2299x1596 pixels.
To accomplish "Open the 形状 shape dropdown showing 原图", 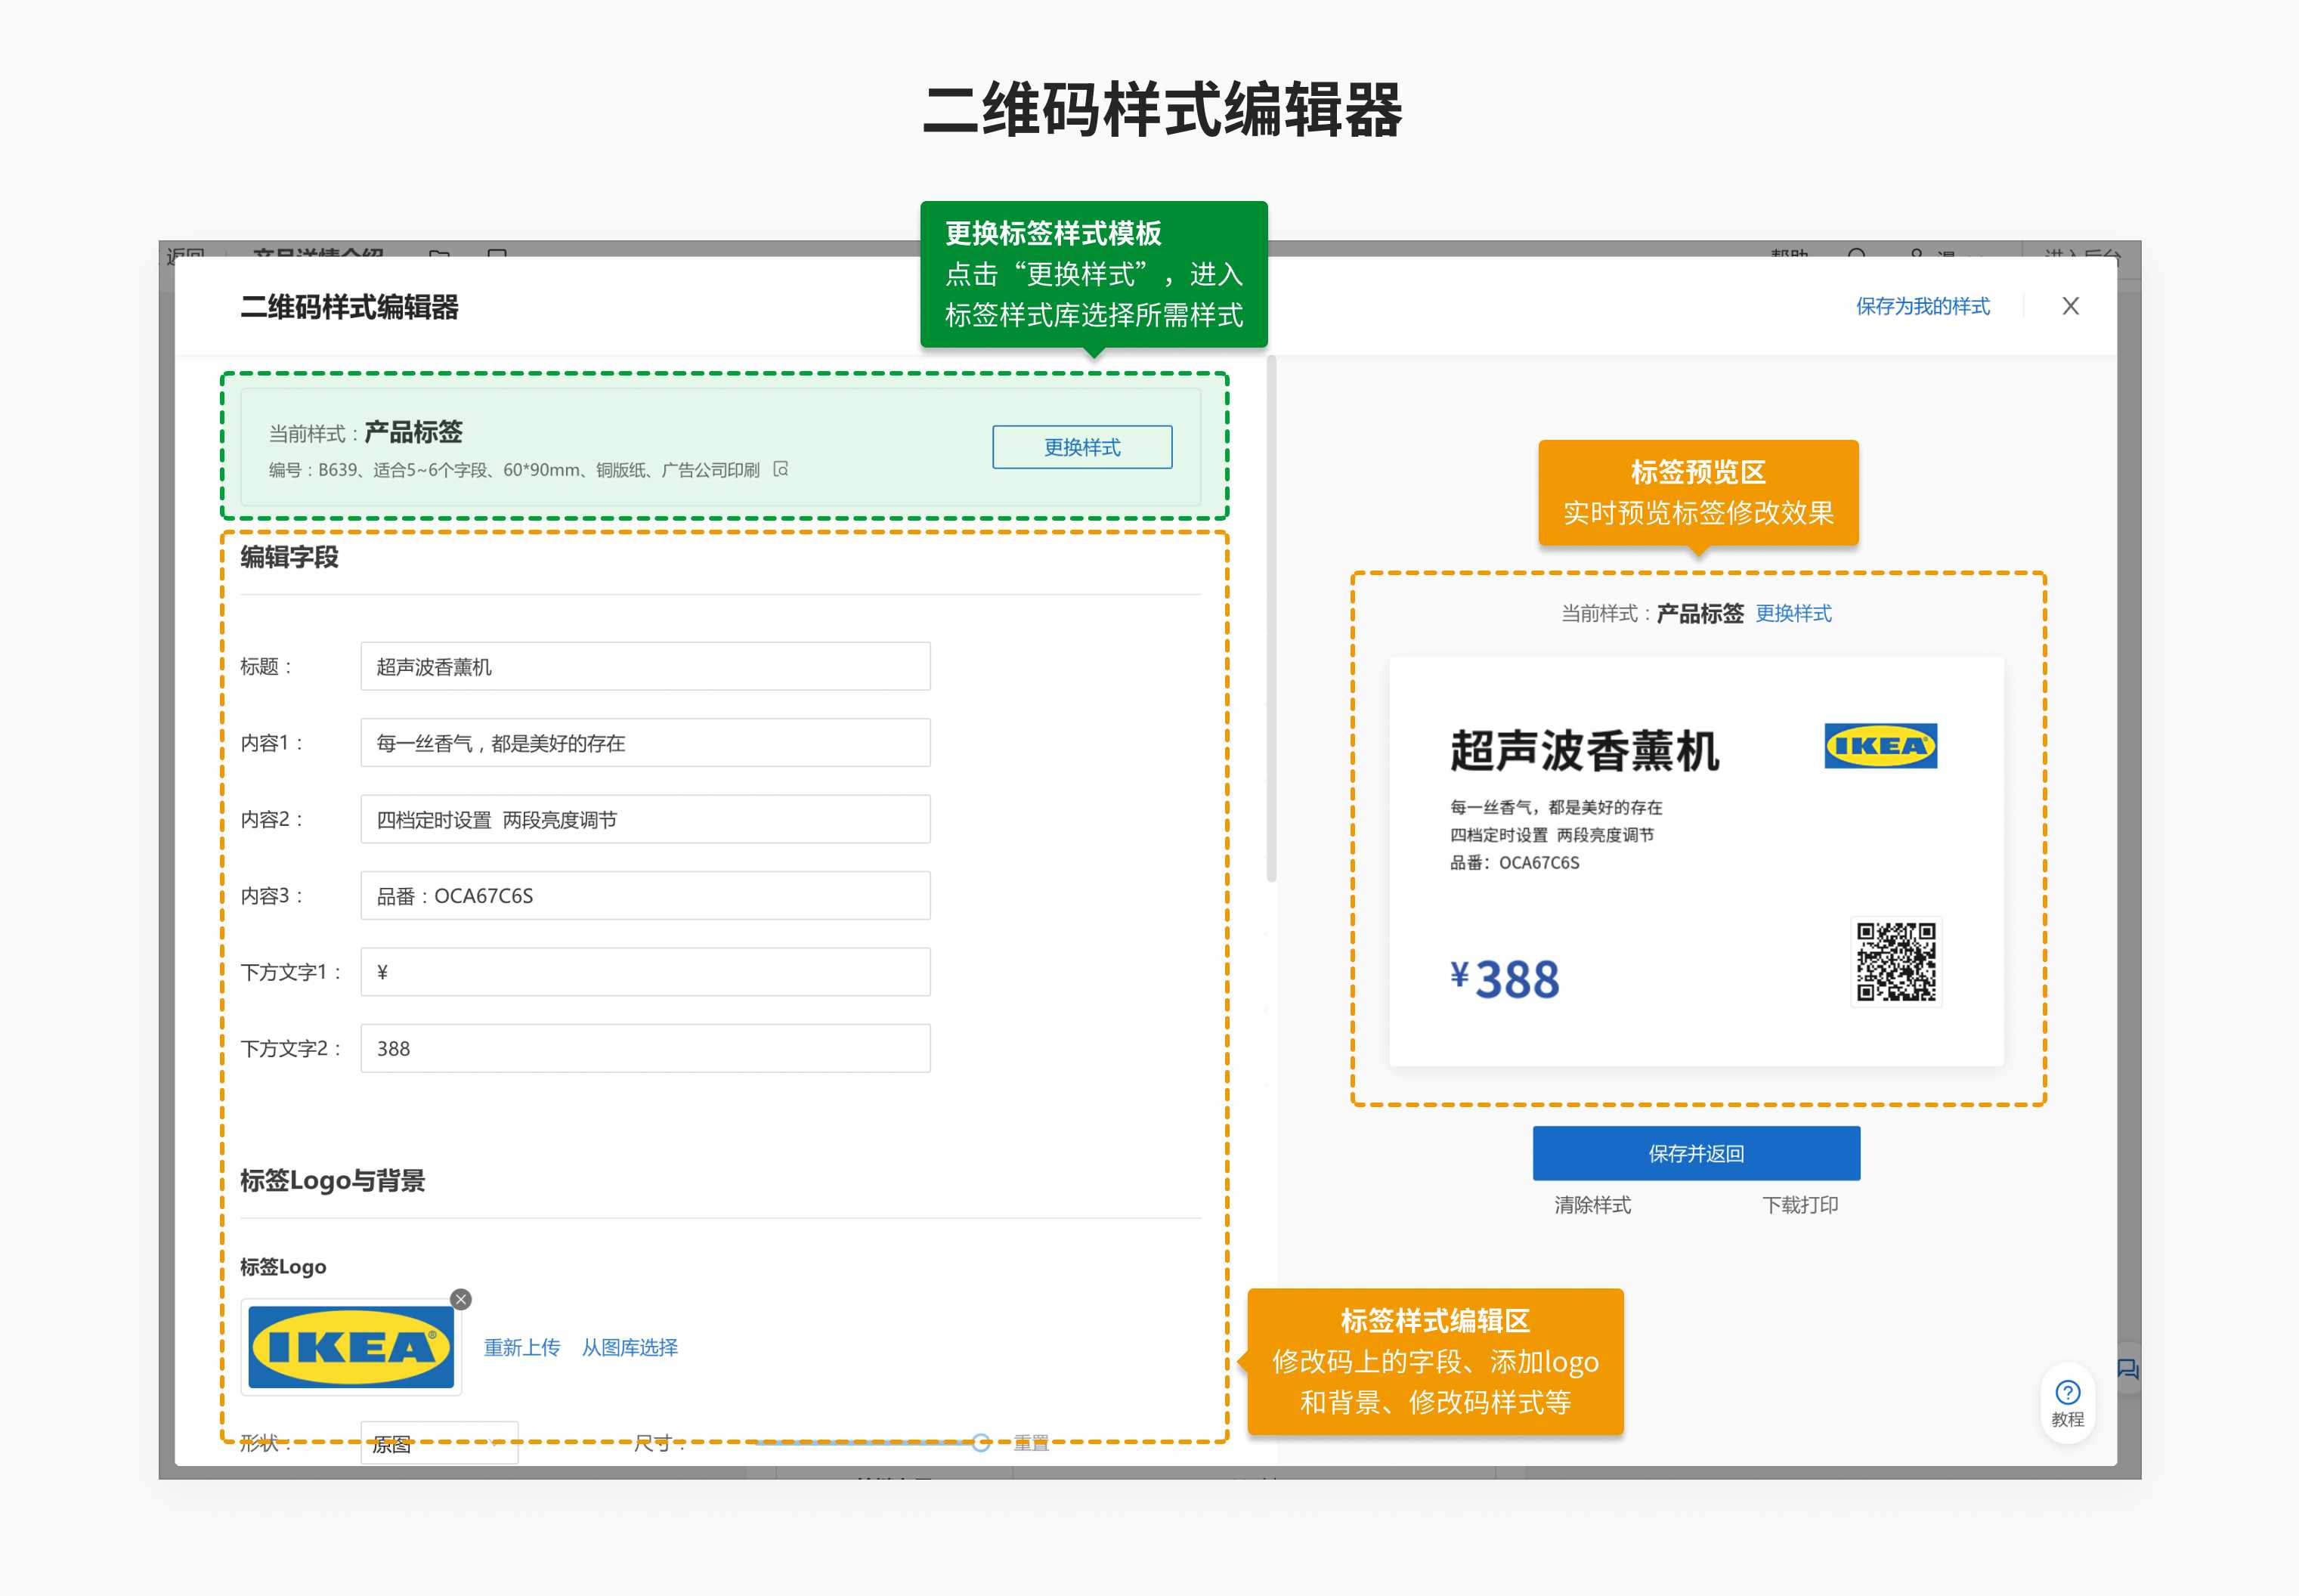I will (439, 1443).
